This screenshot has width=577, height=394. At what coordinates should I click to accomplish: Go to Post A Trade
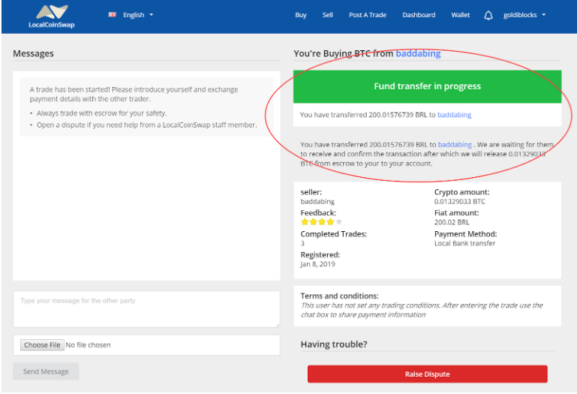pyautogui.click(x=368, y=15)
